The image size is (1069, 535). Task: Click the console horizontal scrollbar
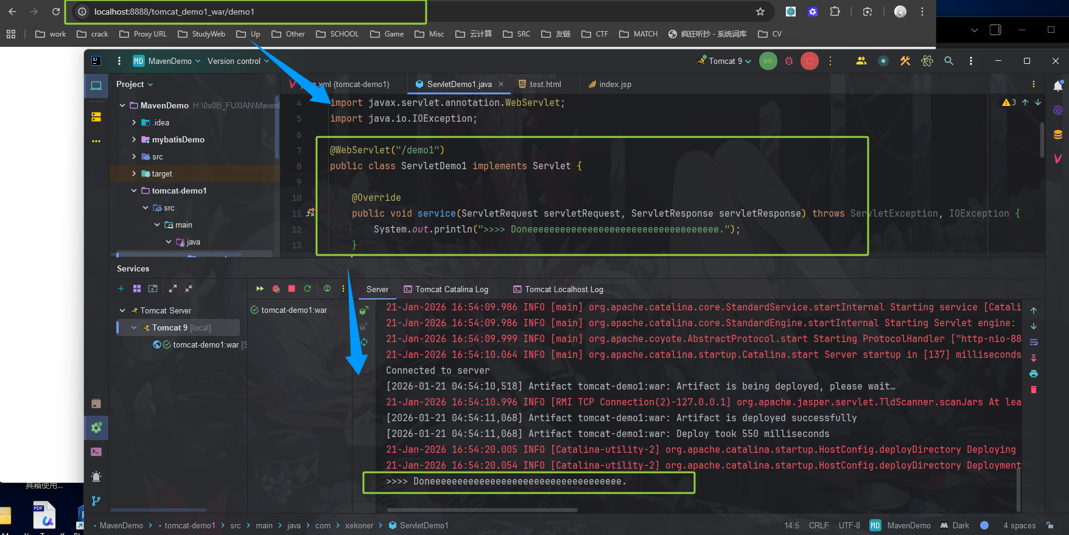coord(482,510)
